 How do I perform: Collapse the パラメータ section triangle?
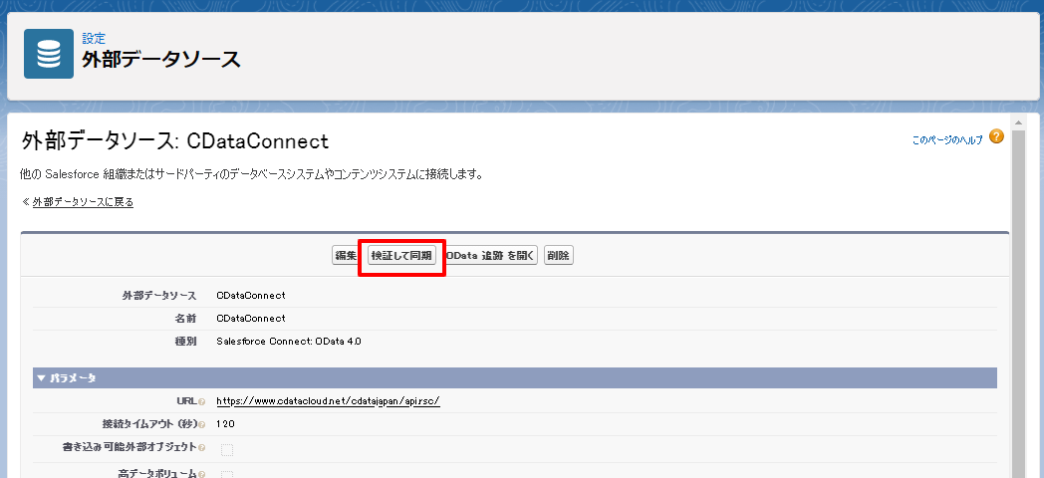tap(41, 378)
